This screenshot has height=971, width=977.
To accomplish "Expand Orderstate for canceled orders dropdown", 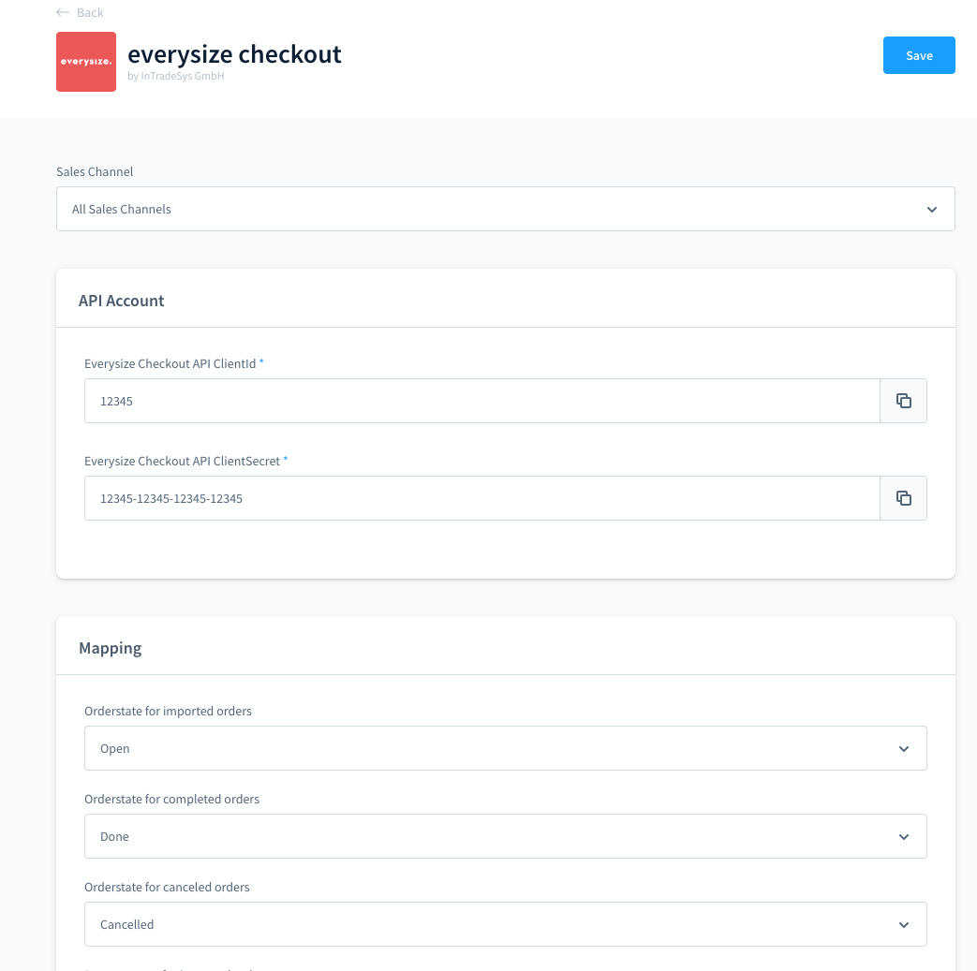I will point(505,924).
